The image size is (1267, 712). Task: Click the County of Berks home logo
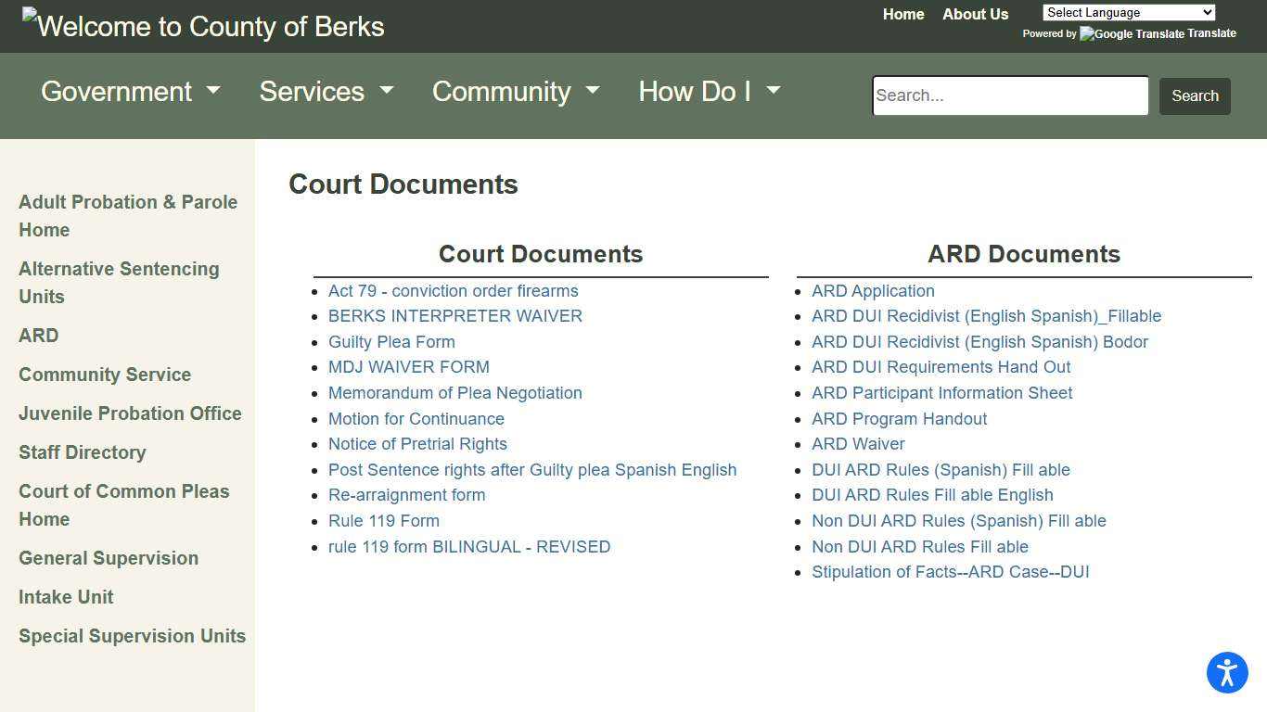click(202, 26)
